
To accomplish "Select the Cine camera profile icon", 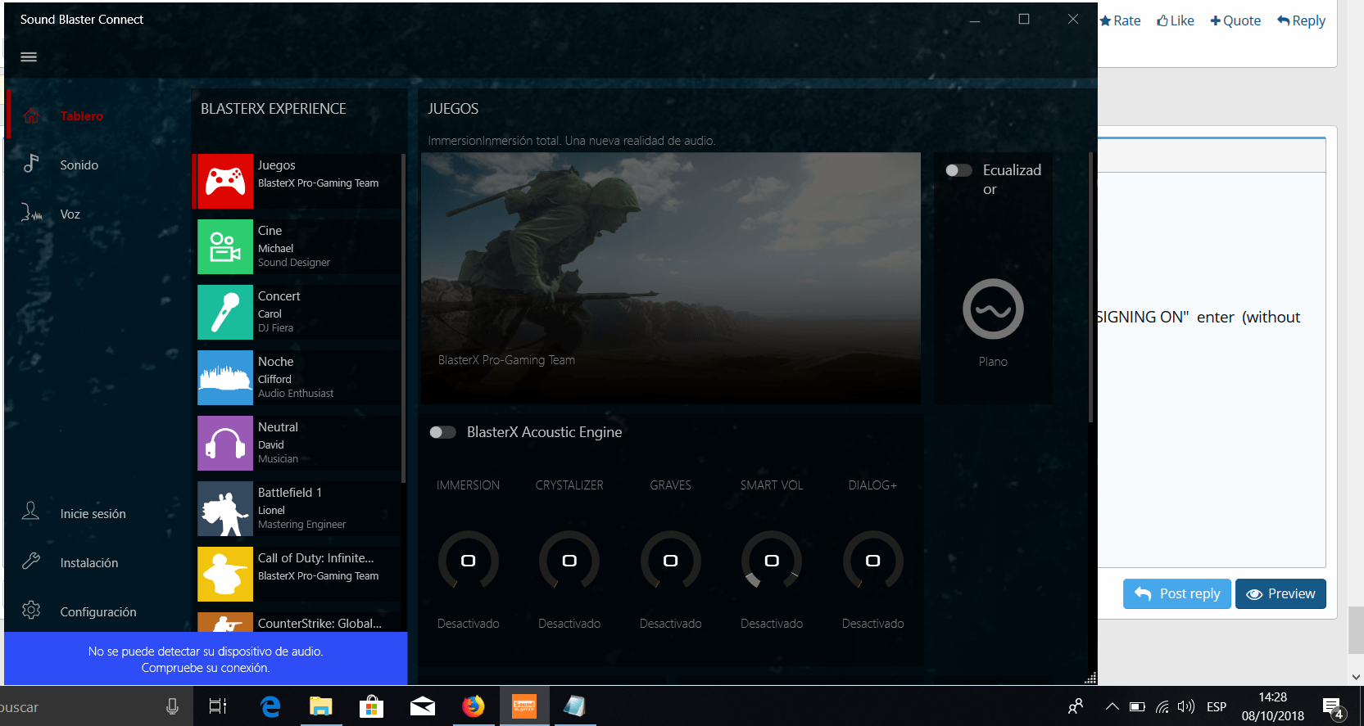I will 225,246.
